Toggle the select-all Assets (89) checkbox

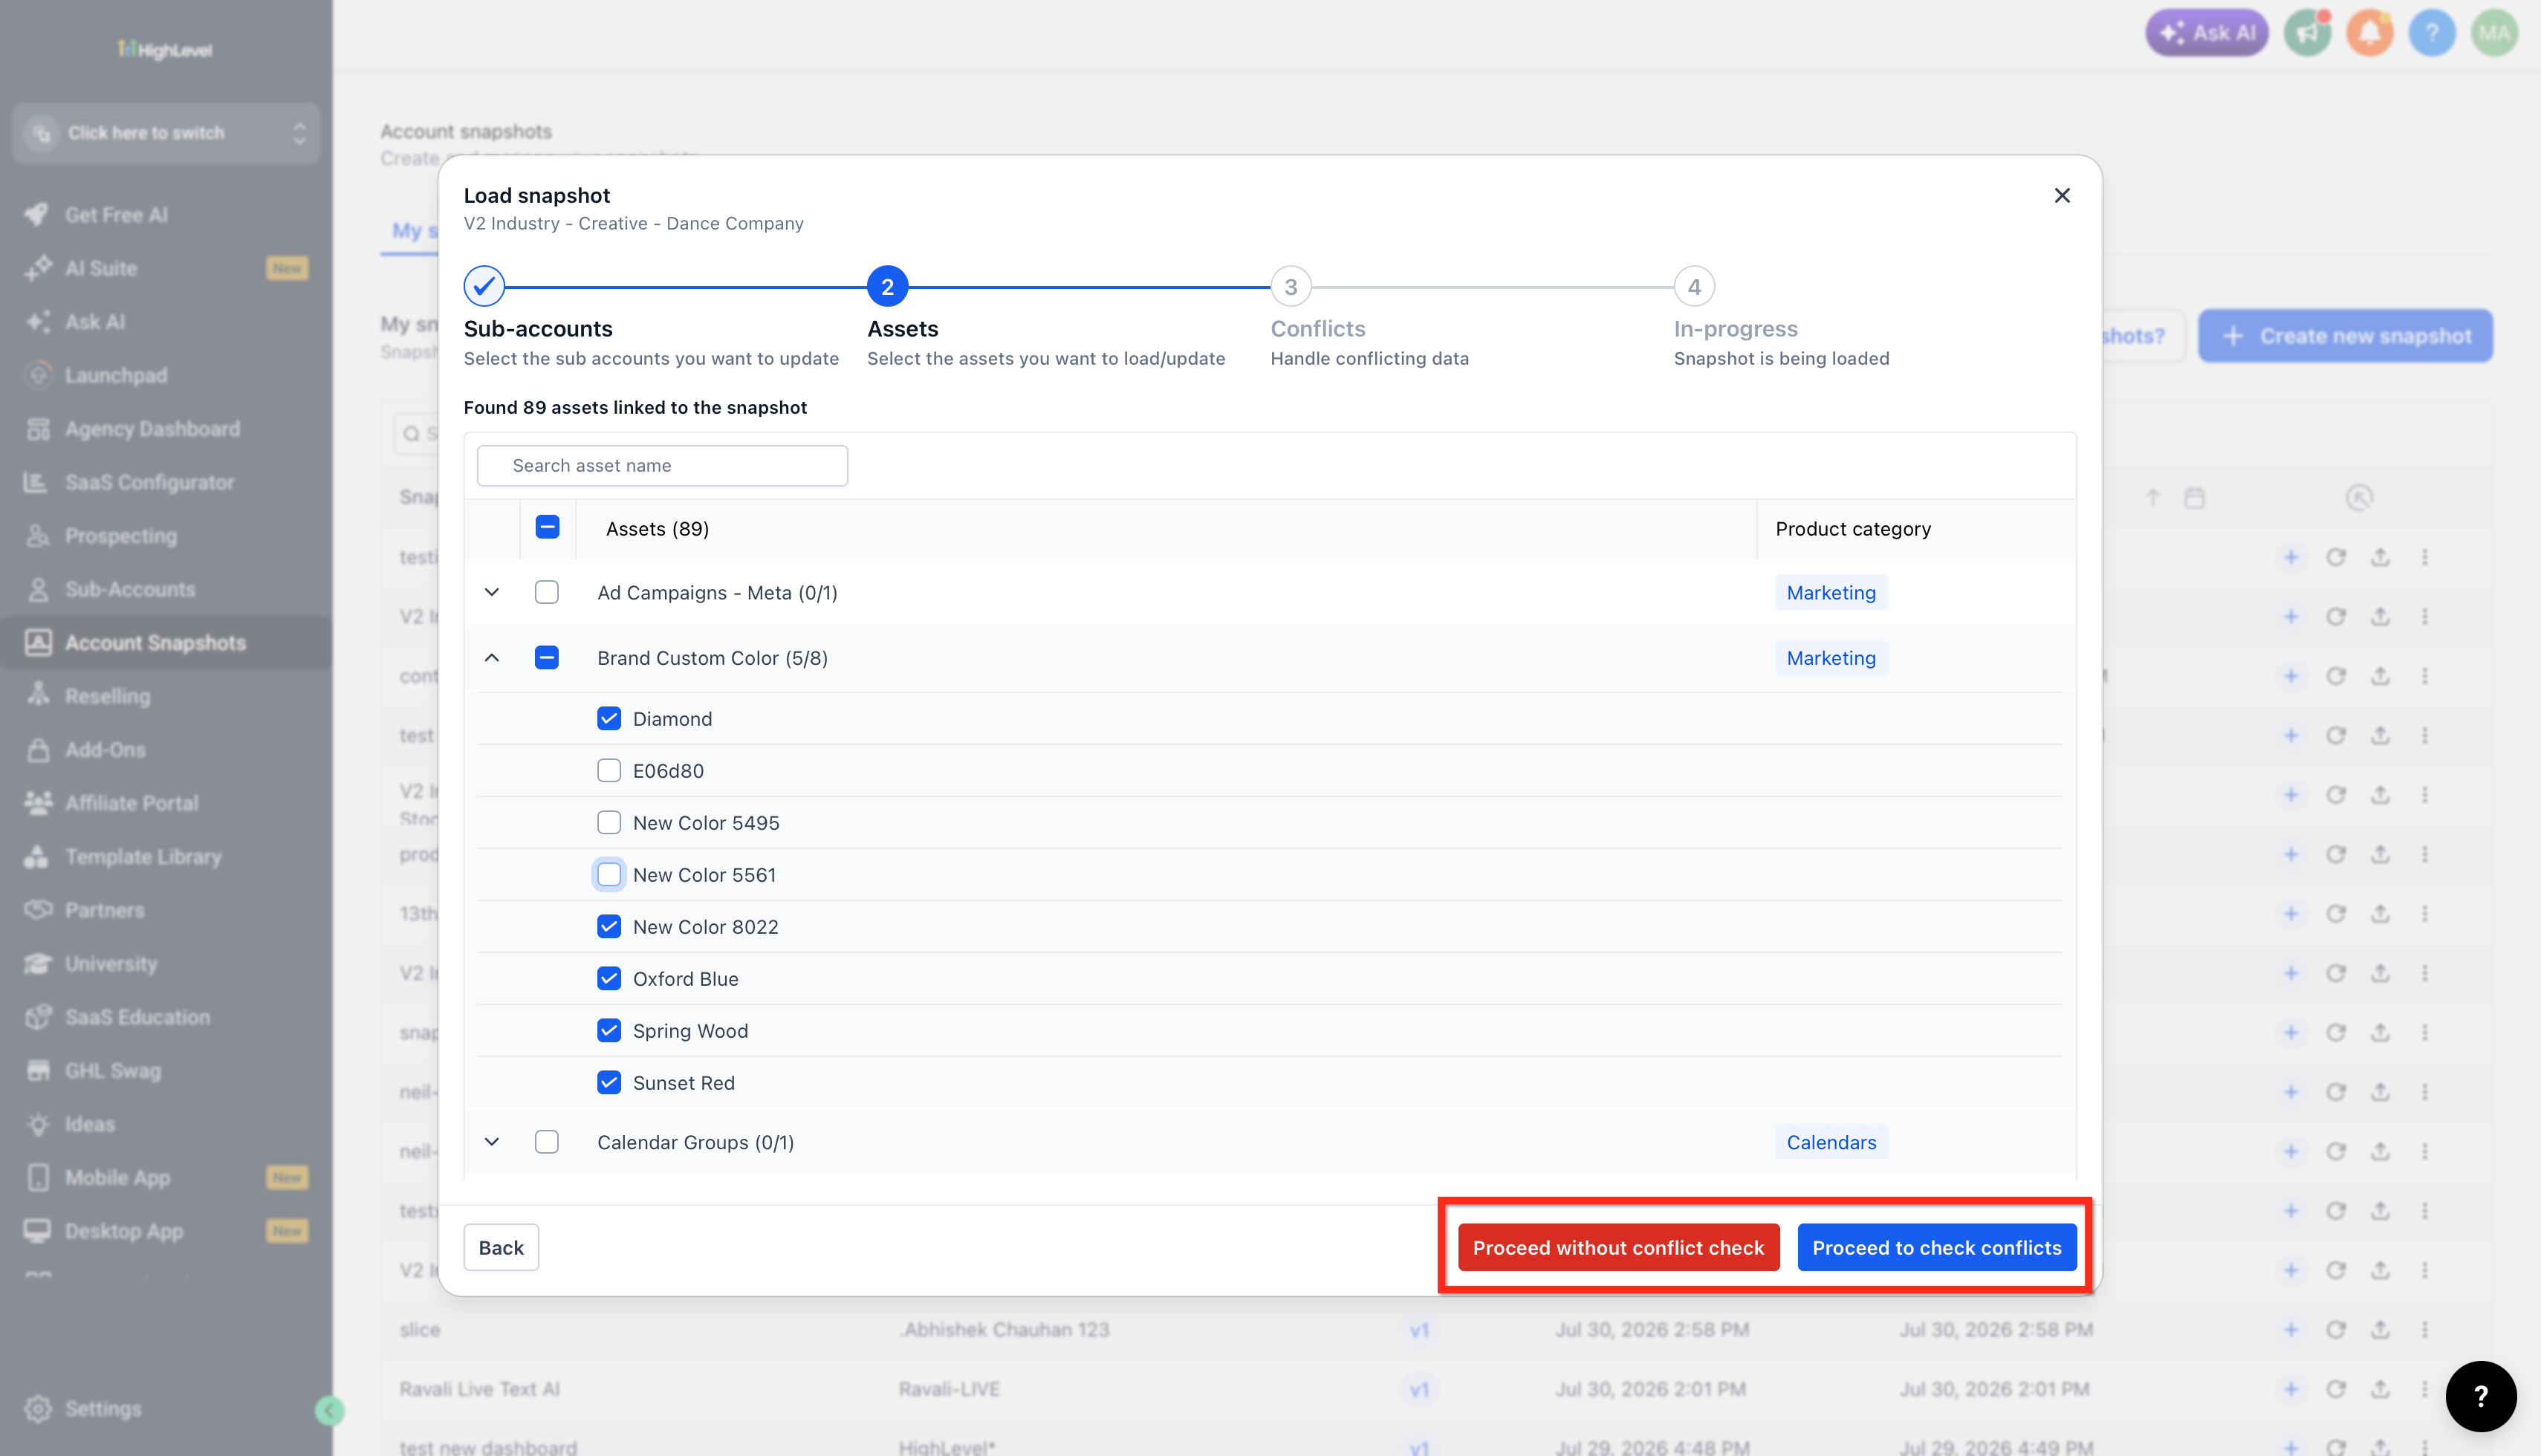[x=547, y=527]
